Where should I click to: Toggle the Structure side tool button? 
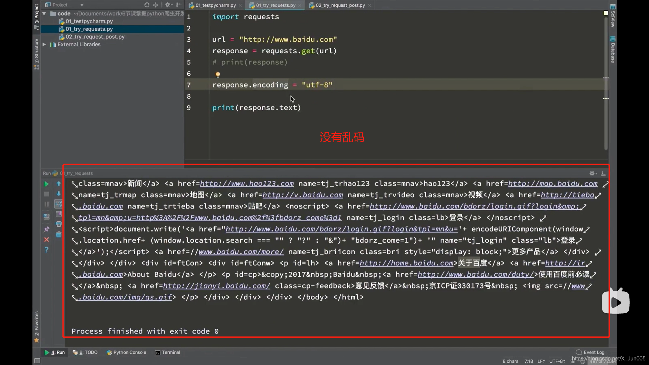coord(37,54)
